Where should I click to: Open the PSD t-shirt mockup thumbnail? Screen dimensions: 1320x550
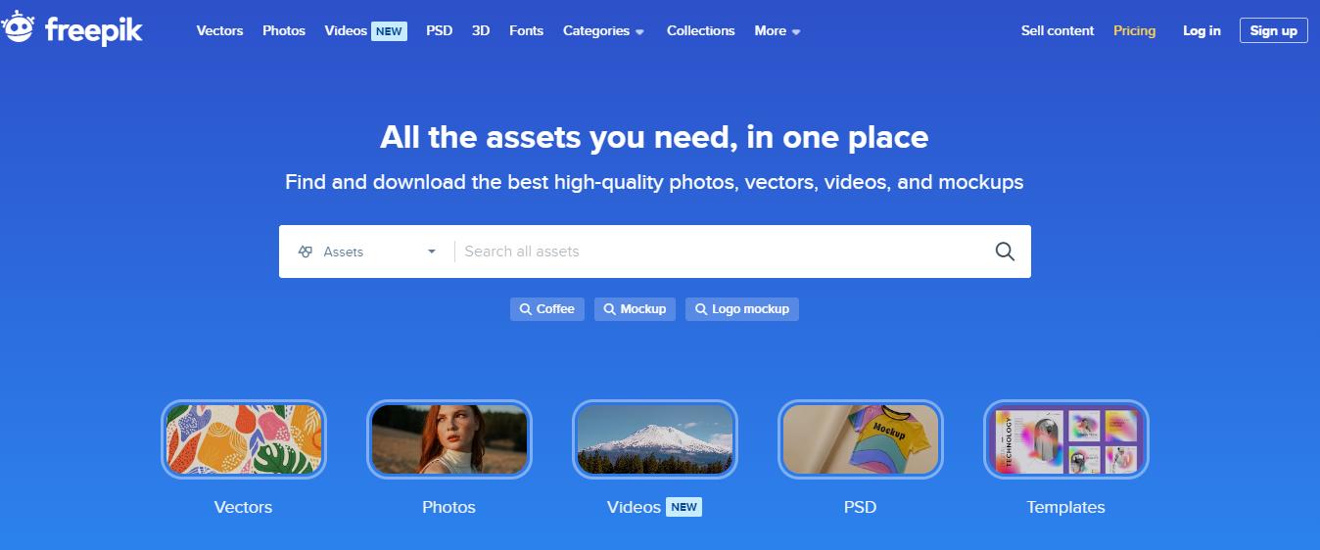(861, 439)
